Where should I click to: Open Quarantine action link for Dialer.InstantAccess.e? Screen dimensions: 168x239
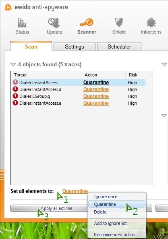pos(96,103)
